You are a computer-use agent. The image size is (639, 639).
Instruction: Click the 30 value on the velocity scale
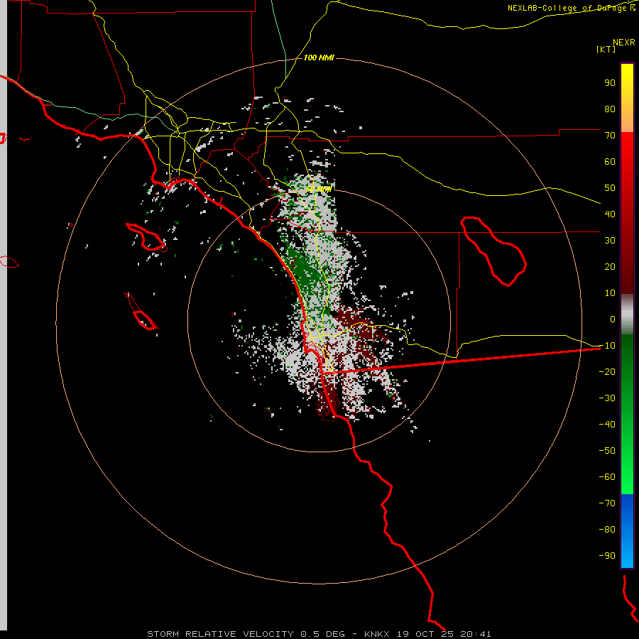tap(610, 241)
